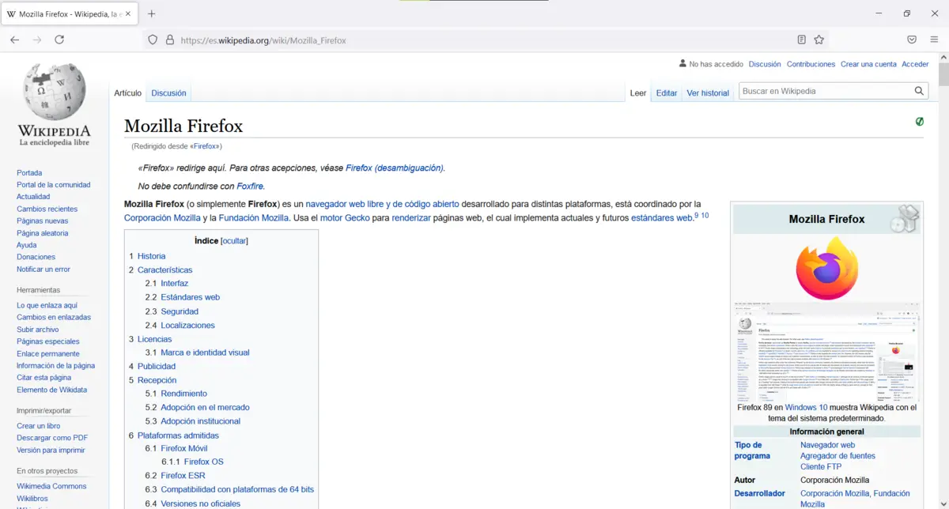The image size is (949, 509).
Task: Toggle reader view in address bar
Action: pos(802,40)
